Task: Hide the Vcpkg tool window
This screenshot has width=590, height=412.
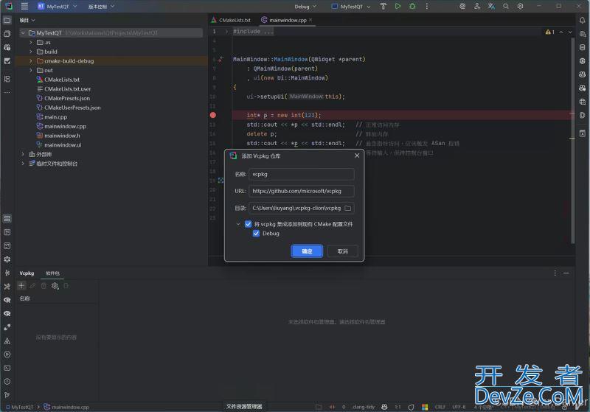Action: [566, 273]
